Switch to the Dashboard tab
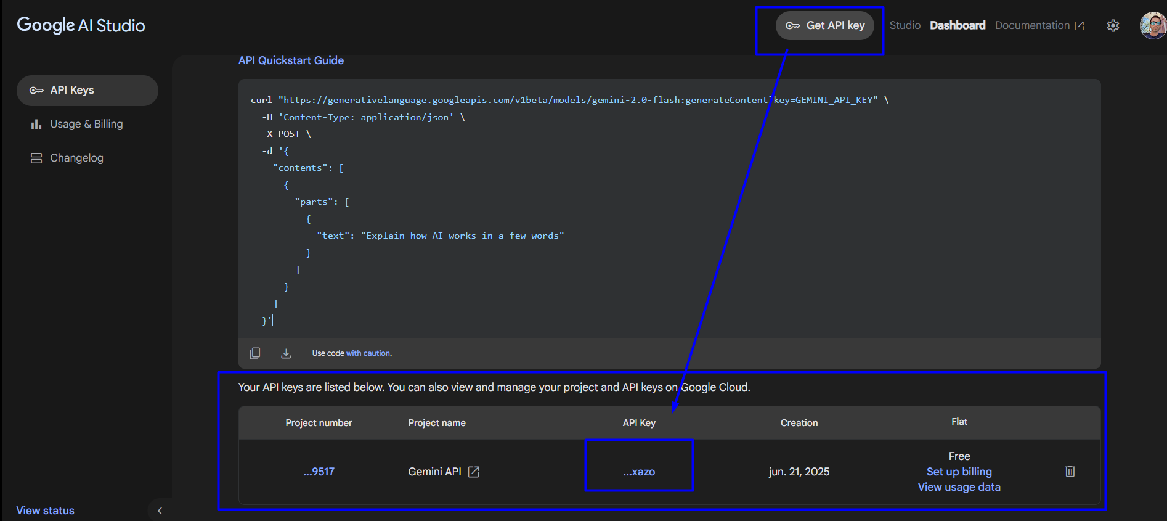The width and height of the screenshot is (1167, 521). (x=958, y=25)
